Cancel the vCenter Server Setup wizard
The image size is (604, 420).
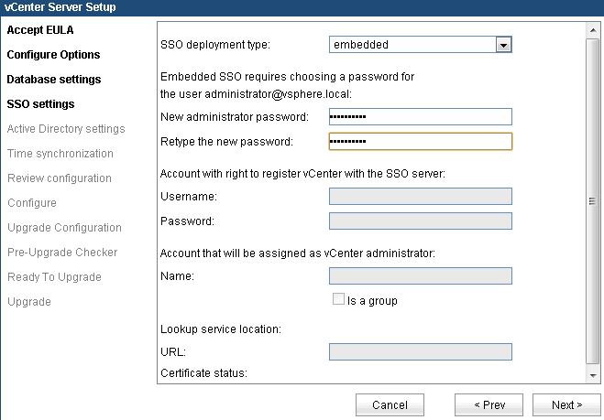(x=390, y=404)
